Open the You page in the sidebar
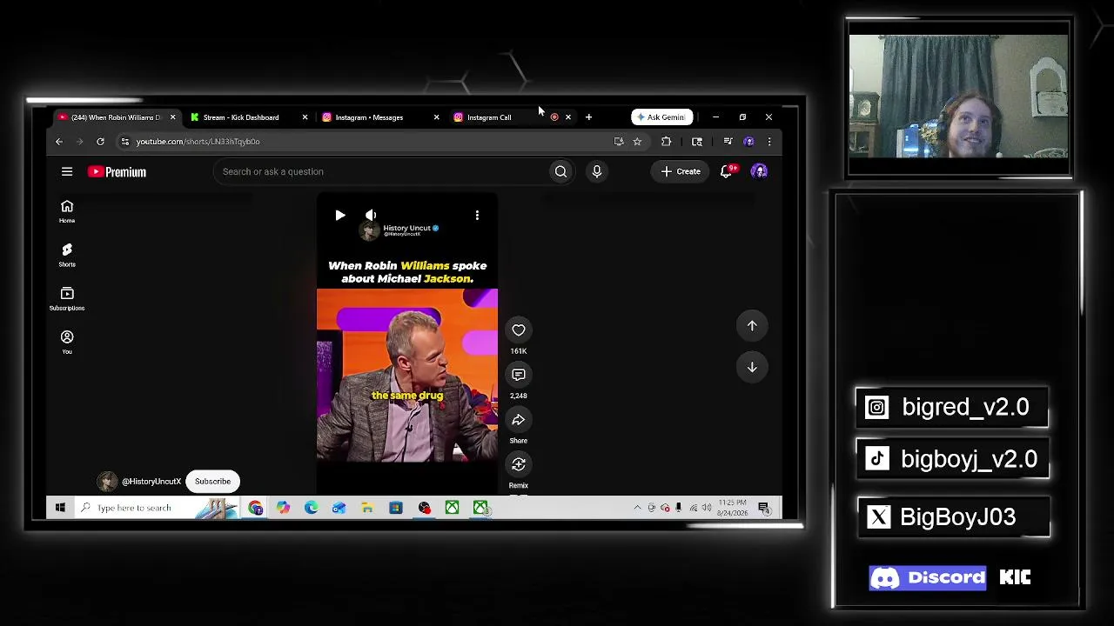1114x626 pixels. [x=67, y=342]
